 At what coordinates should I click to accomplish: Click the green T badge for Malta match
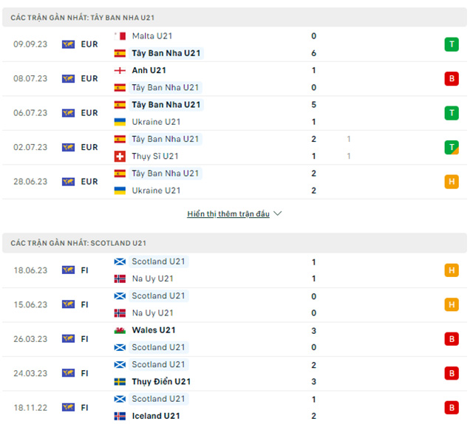pos(452,44)
